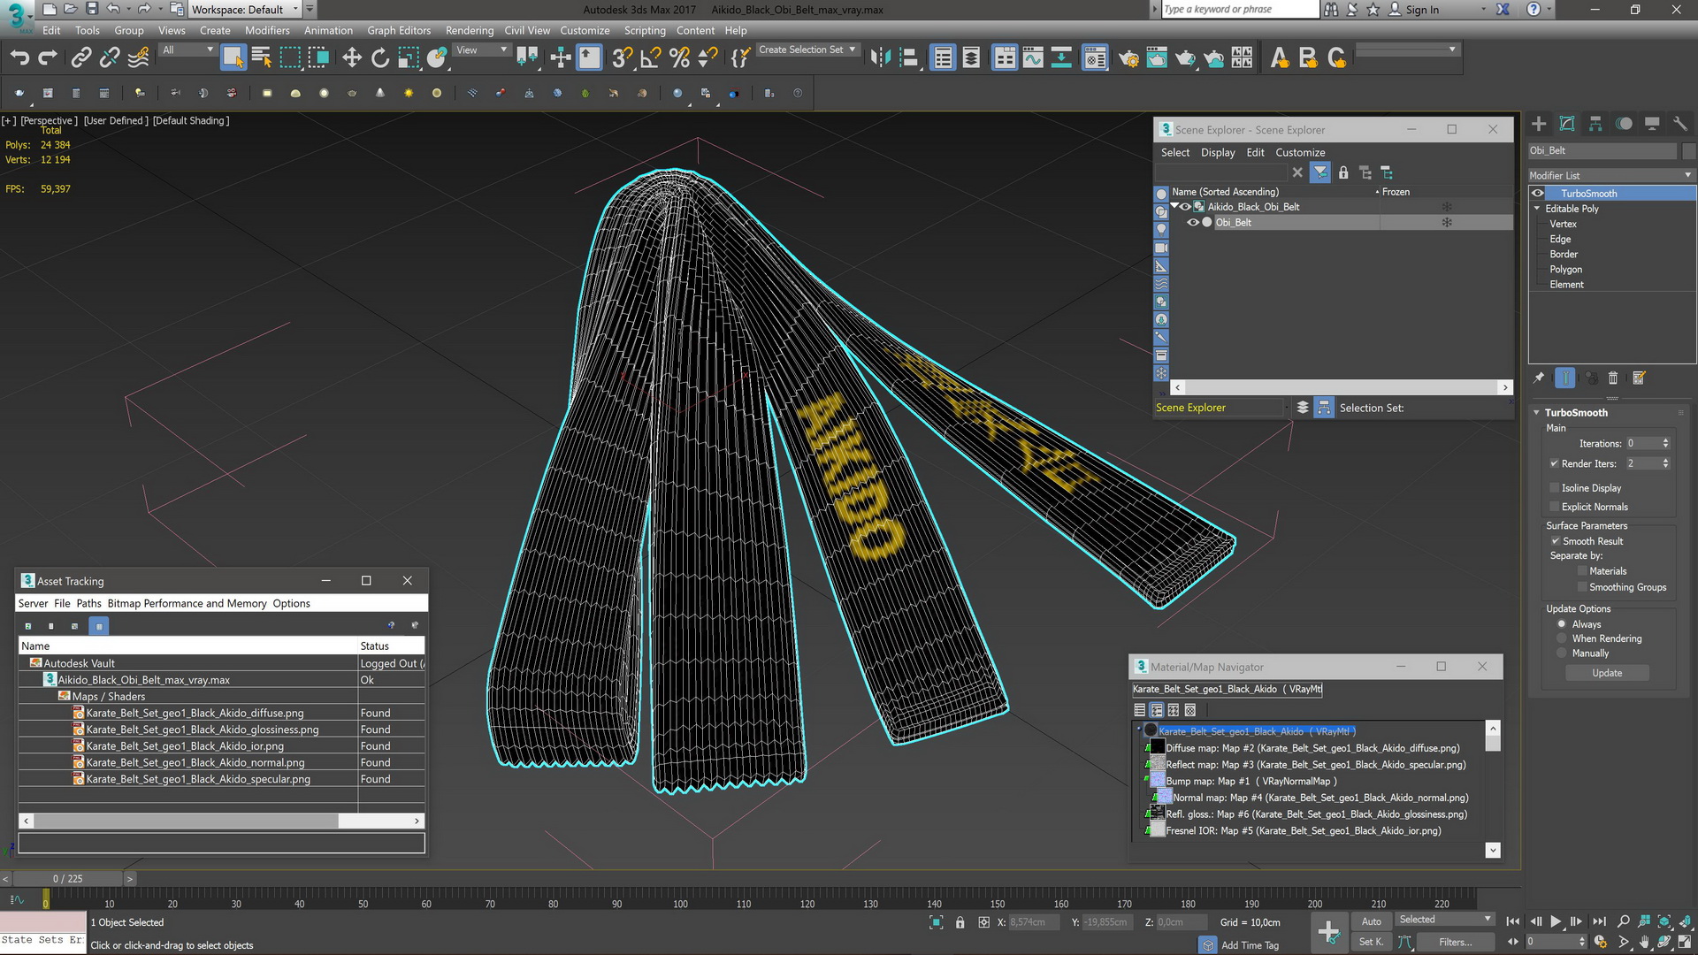Check Separate by Smoothing Groups
The width and height of the screenshot is (1698, 955).
pyautogui.click(x=1582, y=587)
